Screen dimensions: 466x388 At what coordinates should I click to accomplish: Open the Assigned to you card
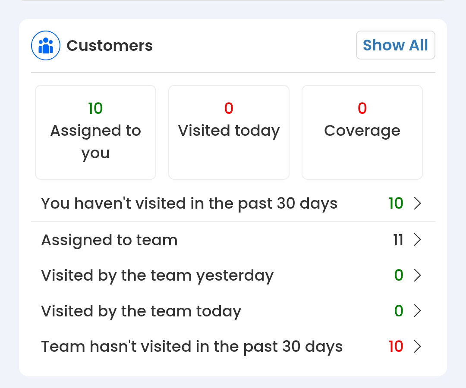pyautogui.click(x=95, y=132)
